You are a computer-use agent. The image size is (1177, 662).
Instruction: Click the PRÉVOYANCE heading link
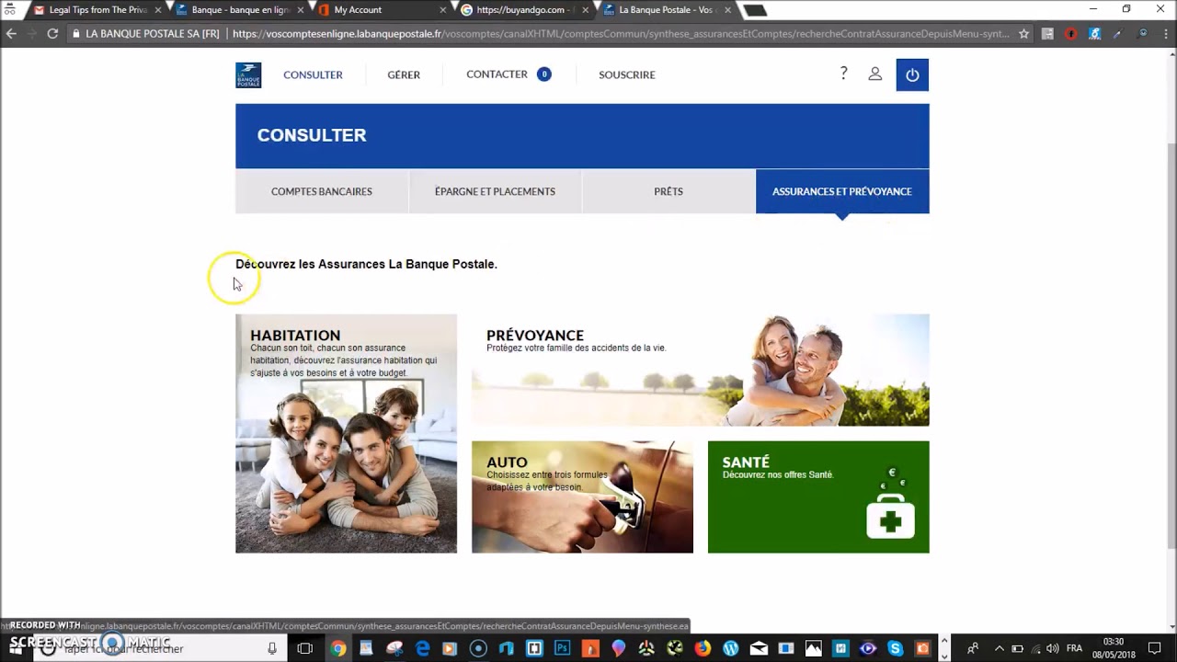535,336
